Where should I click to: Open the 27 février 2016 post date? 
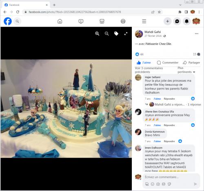coord(153,36)
